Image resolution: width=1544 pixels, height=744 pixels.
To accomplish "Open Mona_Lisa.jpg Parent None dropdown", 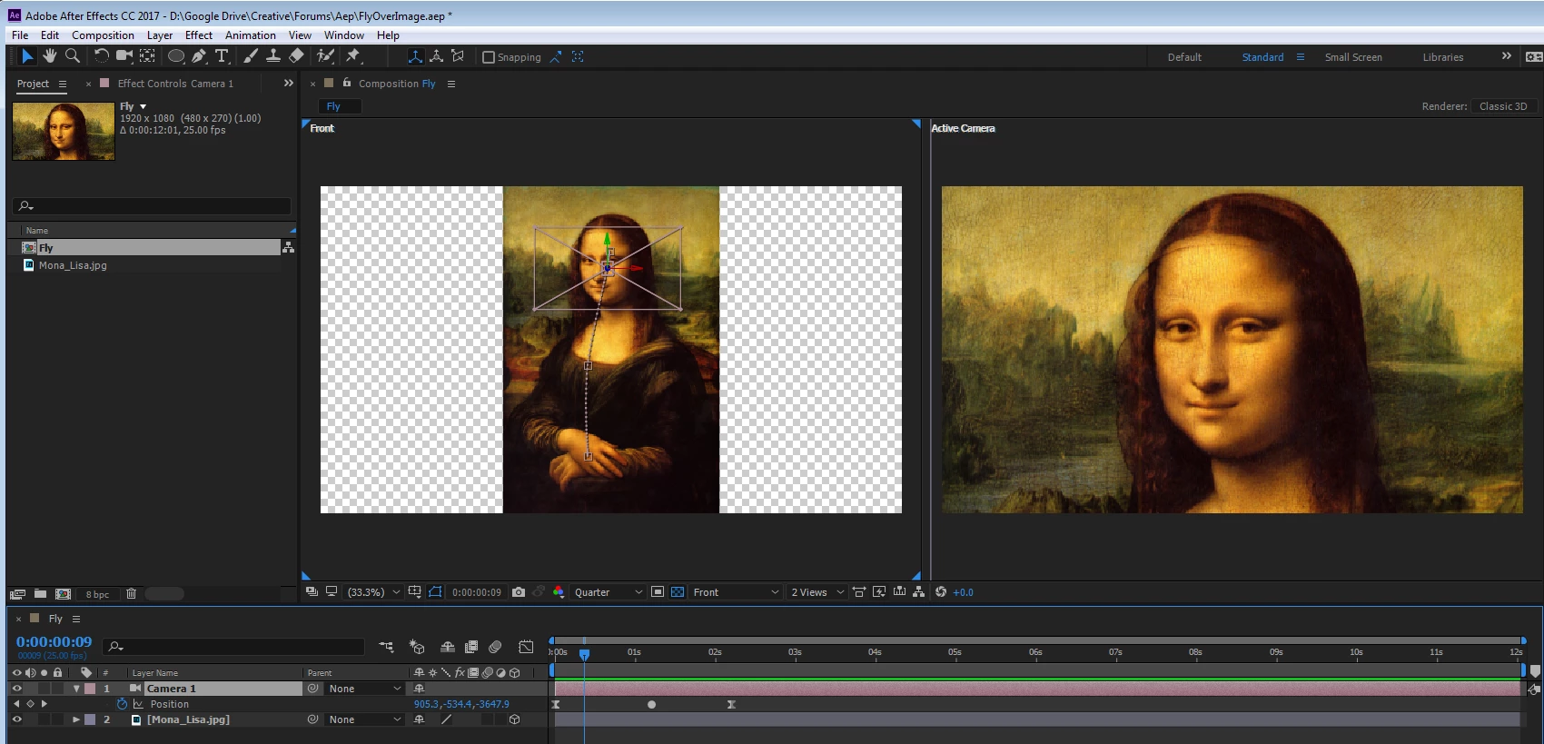I will pyautogui.click(x=364, y=719).
